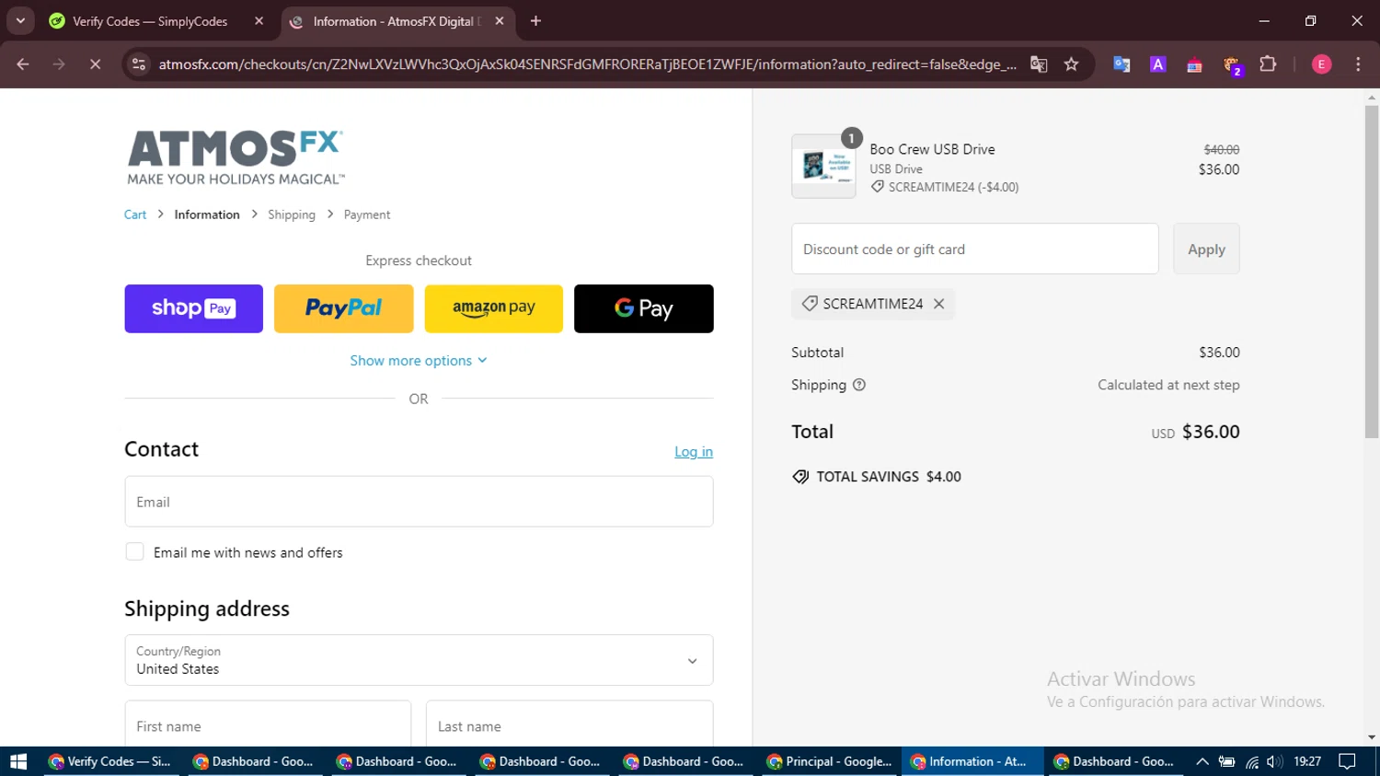
Task: Click the purple A extension icon
Action: click(1158, 64)
